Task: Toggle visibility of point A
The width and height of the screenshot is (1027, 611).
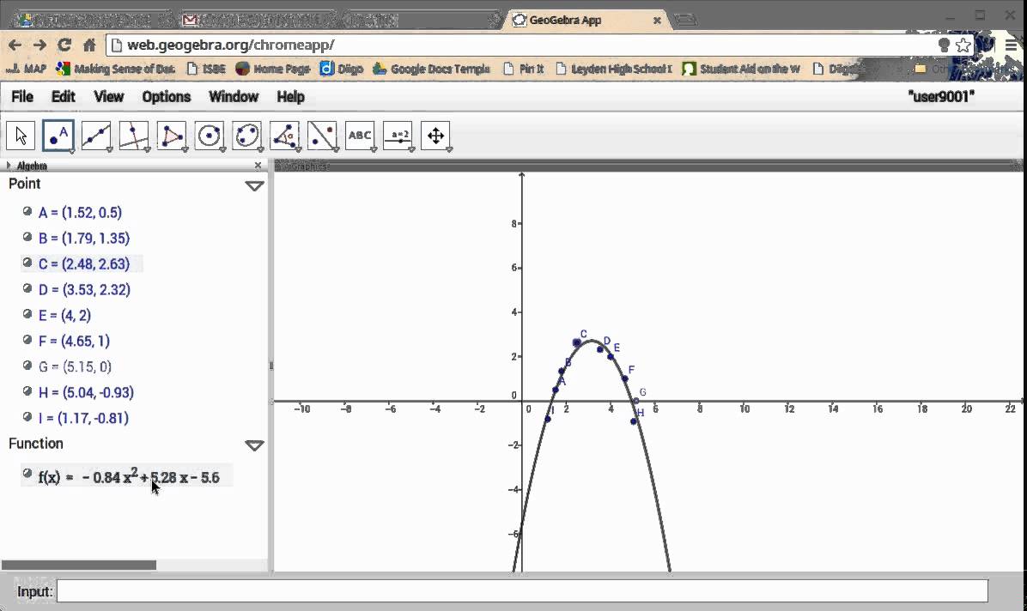Action: pos(27,211)
